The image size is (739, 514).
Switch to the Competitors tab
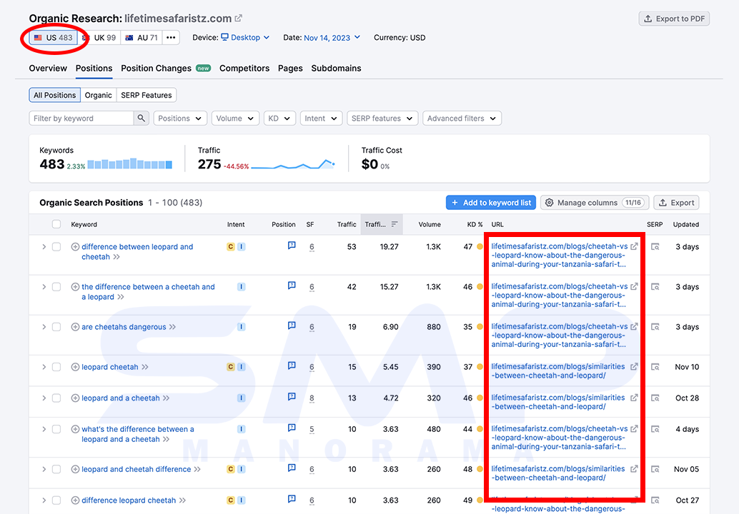244,69
